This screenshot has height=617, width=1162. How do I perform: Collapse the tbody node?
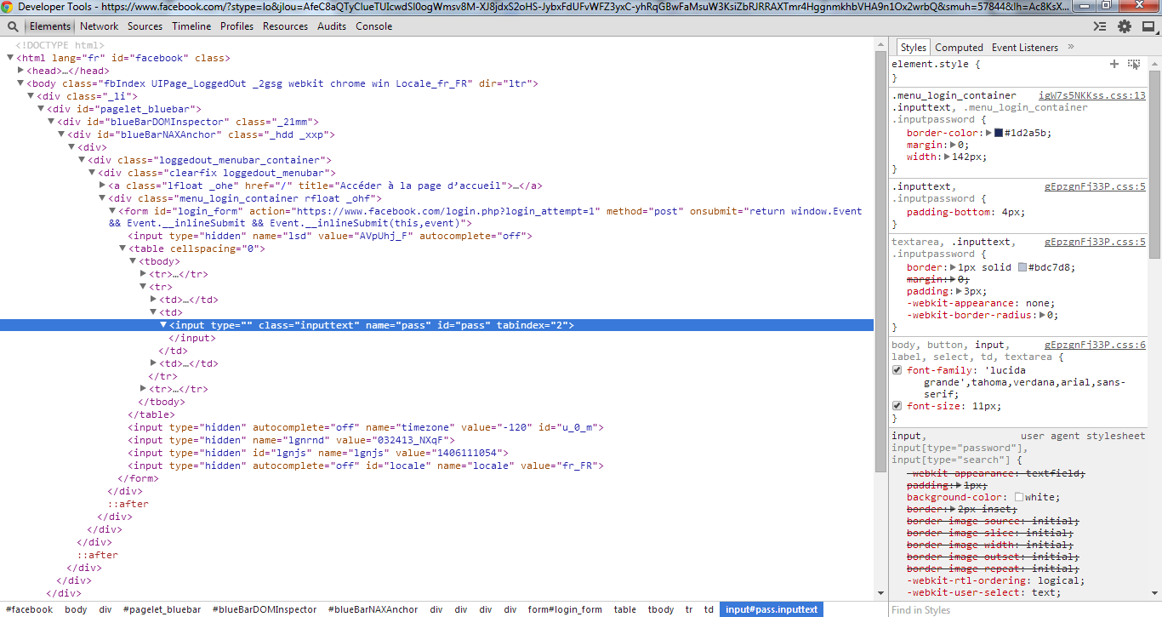(x=133, y=261)
